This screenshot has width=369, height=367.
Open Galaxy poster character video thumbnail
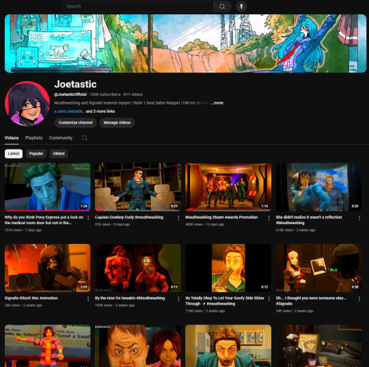coord(48,346)
